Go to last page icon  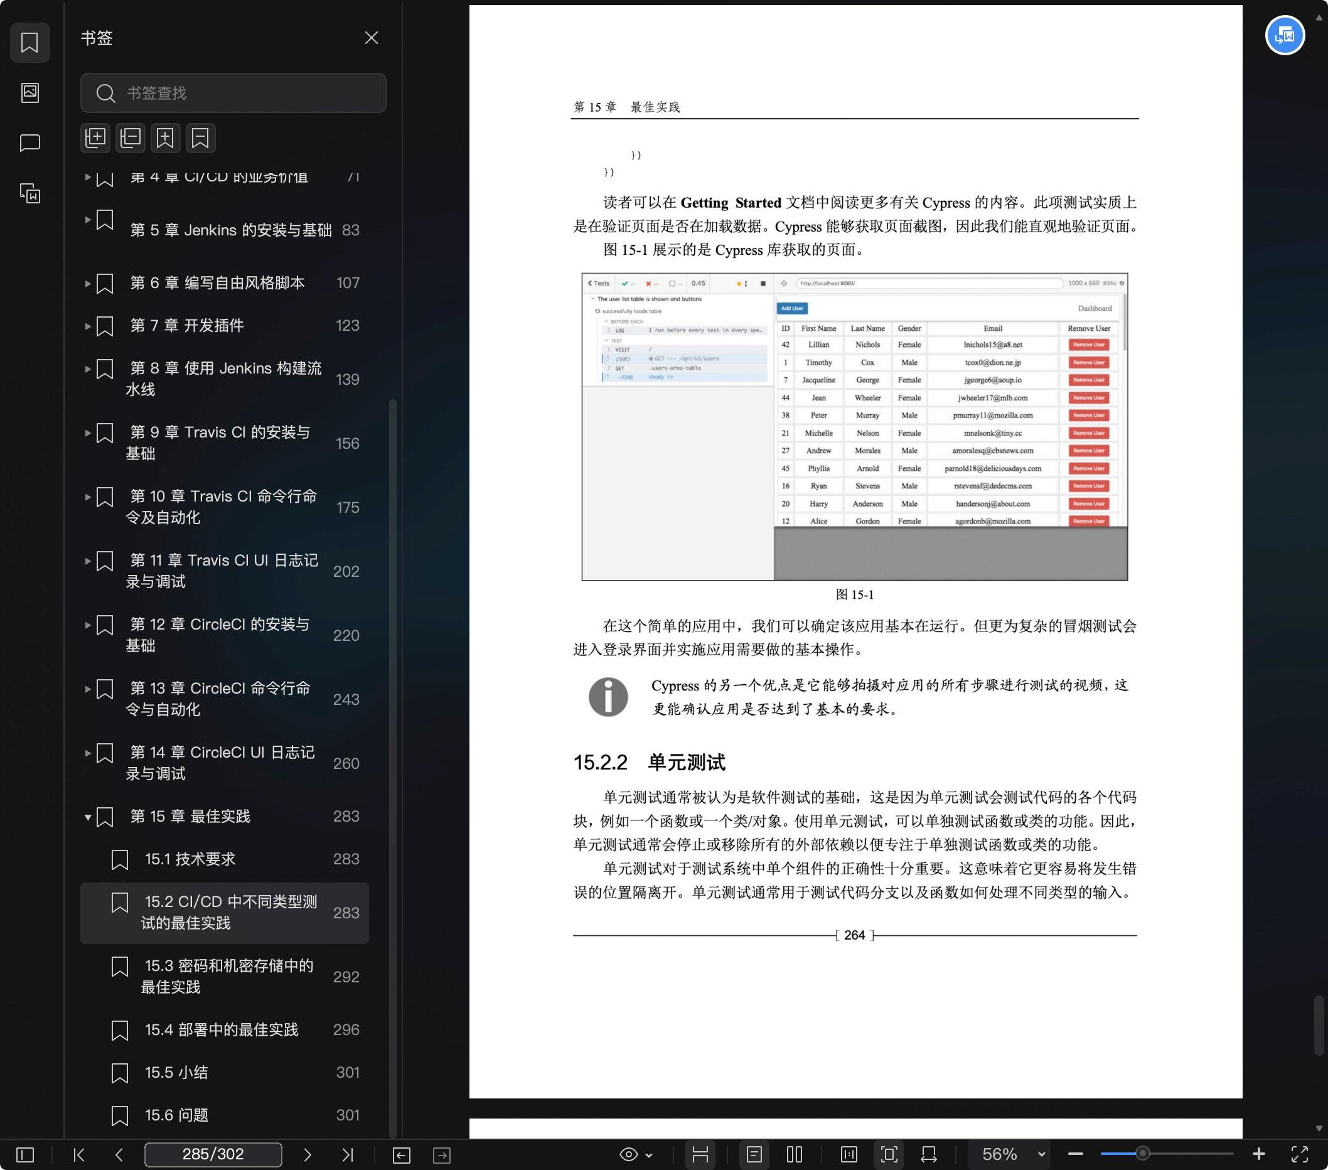click(x=348, y=1154)
